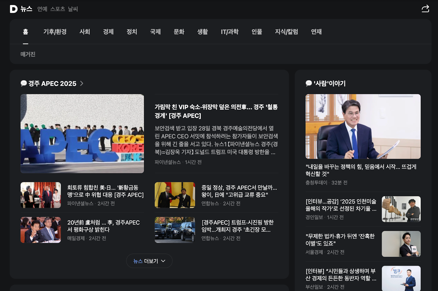Viewport: 438px width, 291px height.
Task: Go to 연예 section
Action: [x=42, y=9]
